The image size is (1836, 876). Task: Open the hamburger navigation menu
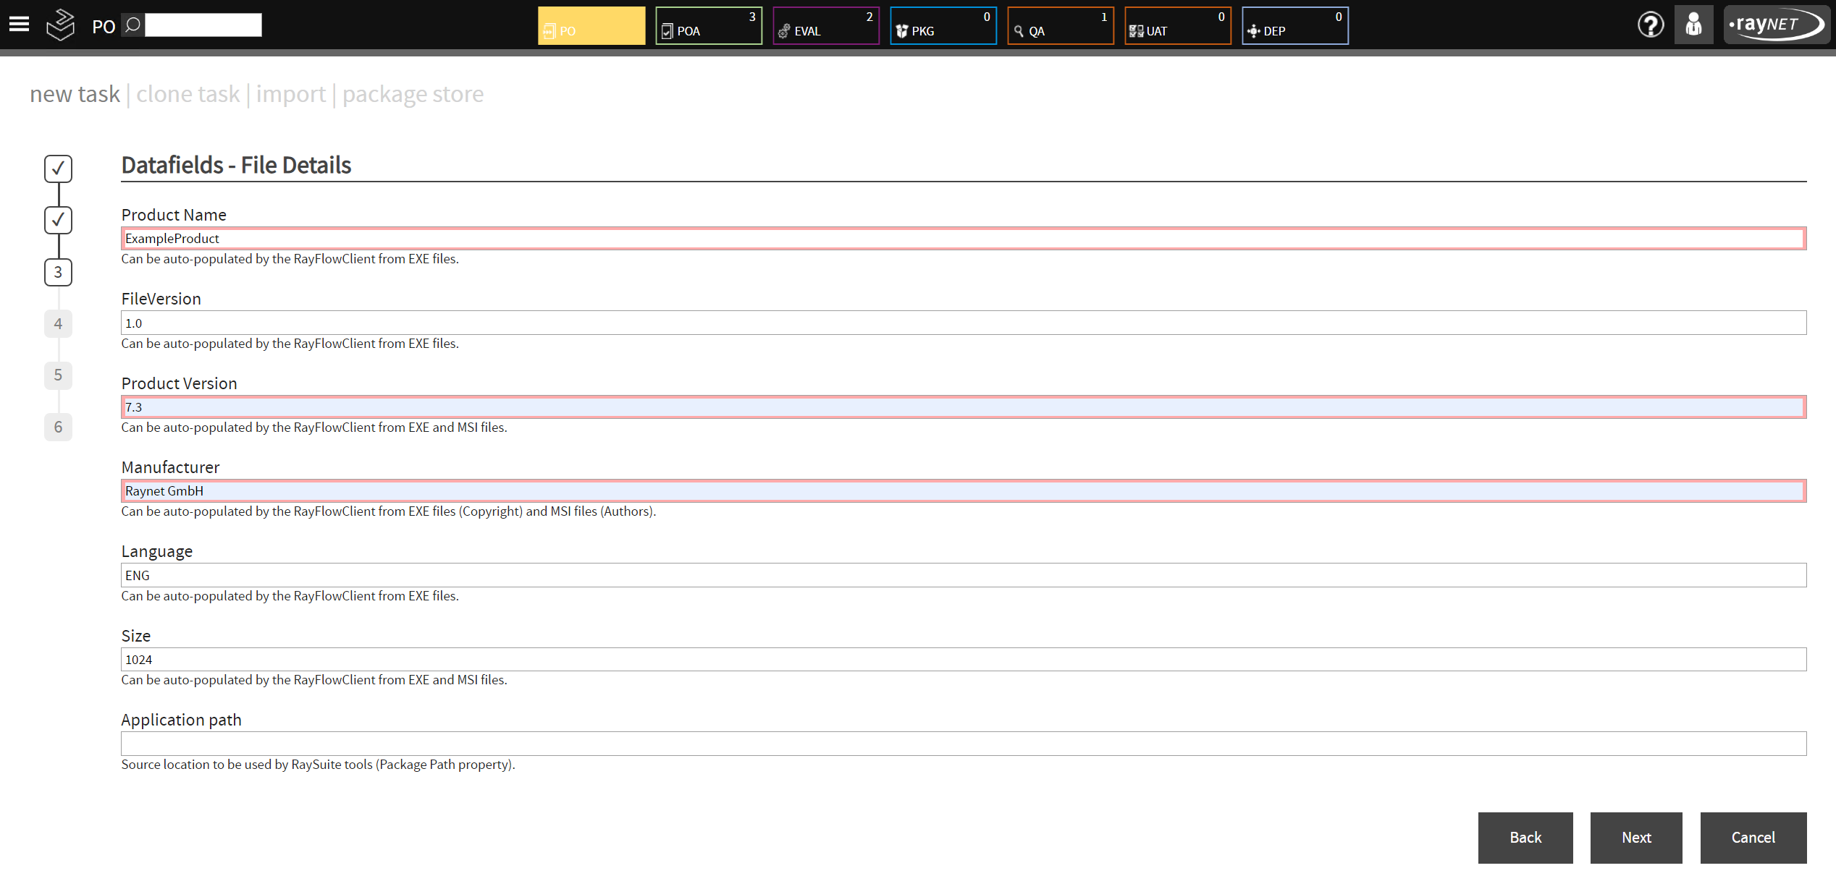(19, 24)
